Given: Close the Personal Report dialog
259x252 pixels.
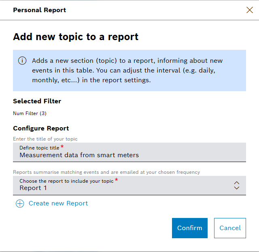Looking at the screenshot, I should pyautogui.click(x=250, y=10).
